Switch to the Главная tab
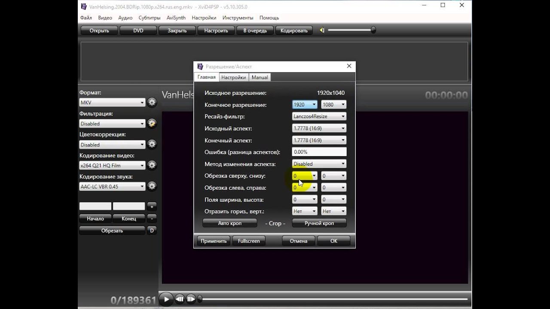550x309 pixels. coord(206,77)
